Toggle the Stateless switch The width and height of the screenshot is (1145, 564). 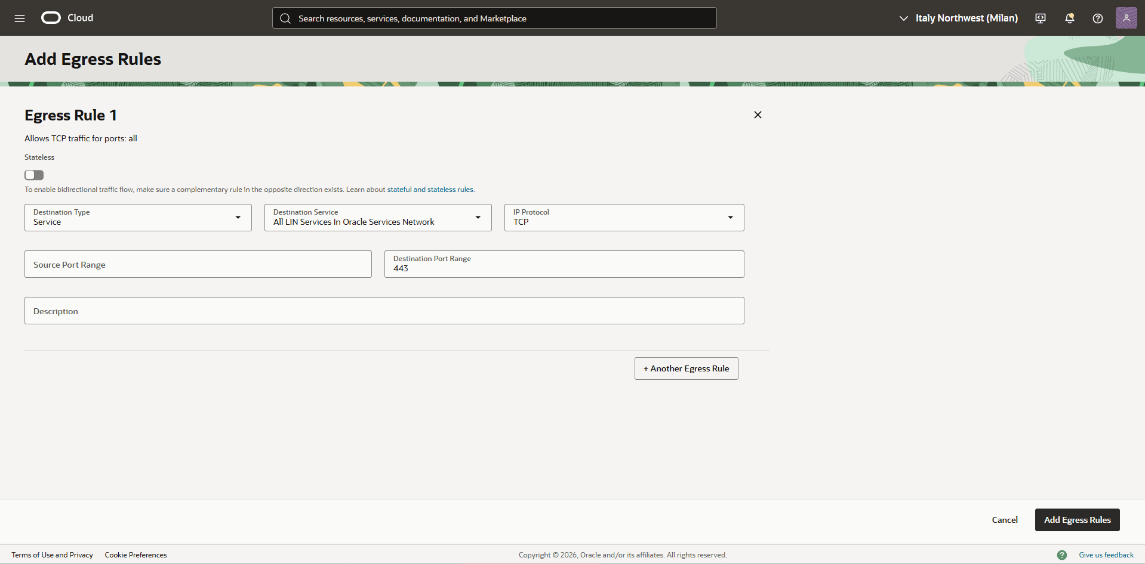tap(34, 175)
